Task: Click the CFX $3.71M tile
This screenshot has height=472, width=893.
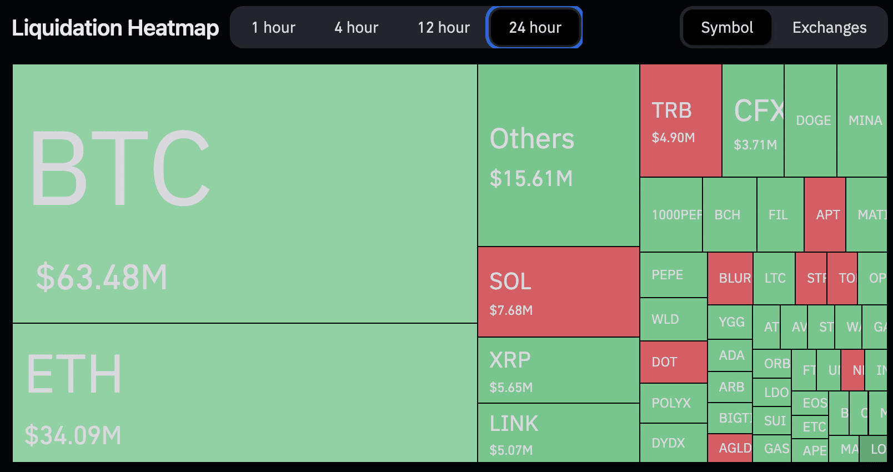Action: (752, 120)
